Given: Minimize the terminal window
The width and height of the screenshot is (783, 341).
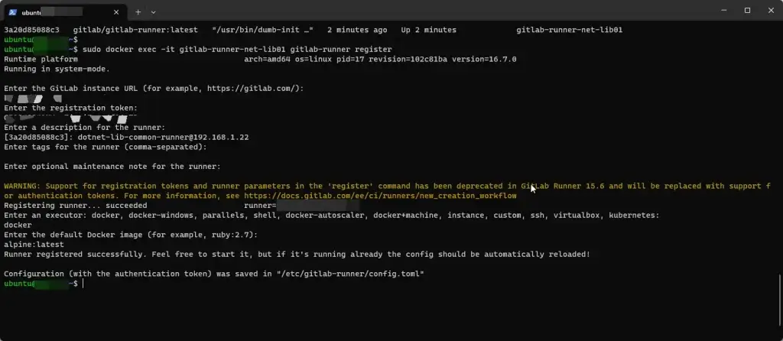Looking at the screenshot, I should click(x=724, y=10).
